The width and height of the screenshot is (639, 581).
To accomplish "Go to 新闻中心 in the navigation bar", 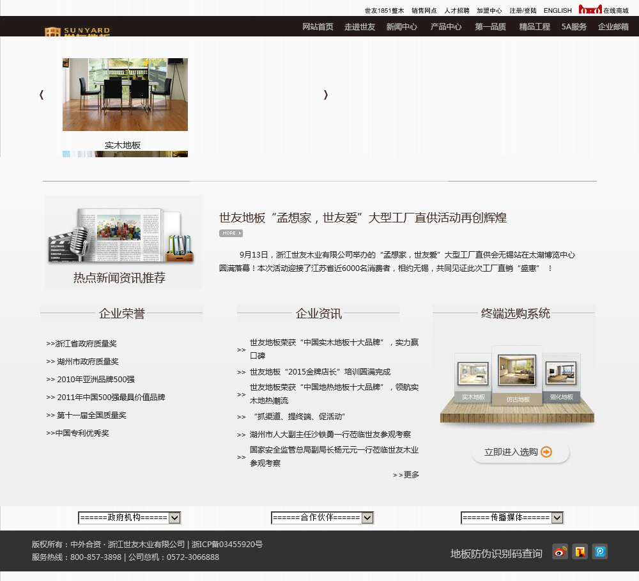I will pyautogui.click(x=402, y=27).
